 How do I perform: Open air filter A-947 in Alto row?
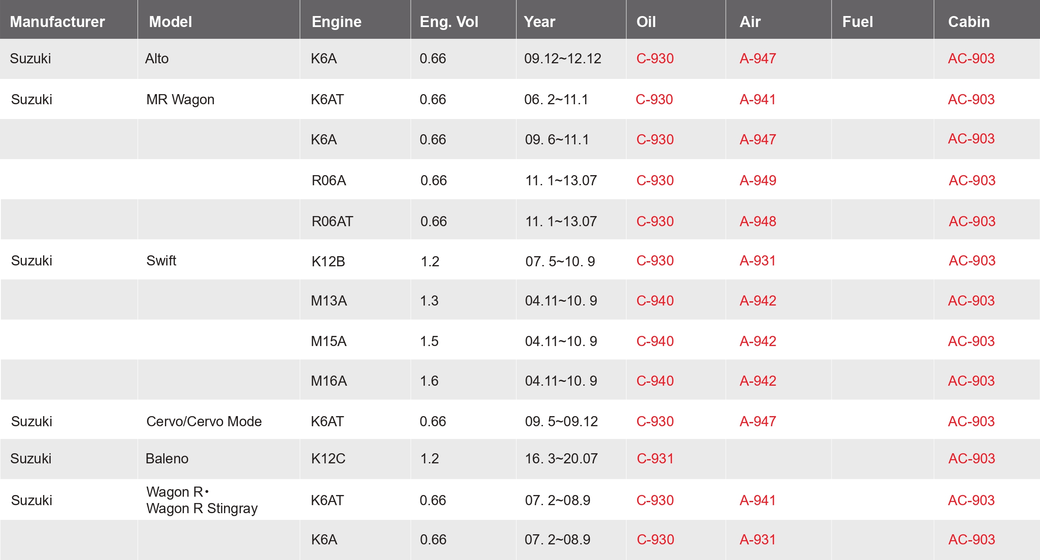(758, 58)
